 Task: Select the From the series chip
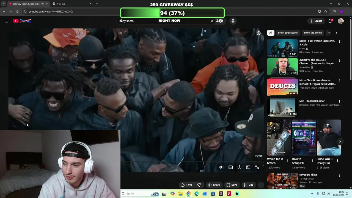pos(313,33)
